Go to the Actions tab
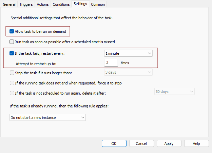This screenshot has width=212, height=153. (x=43, y=4)
